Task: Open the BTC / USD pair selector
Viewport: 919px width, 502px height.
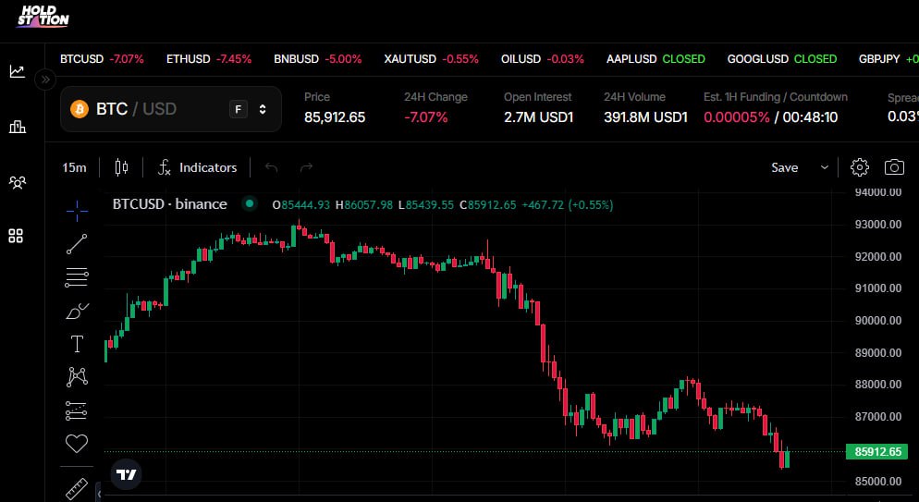Action: coord(170,109)
